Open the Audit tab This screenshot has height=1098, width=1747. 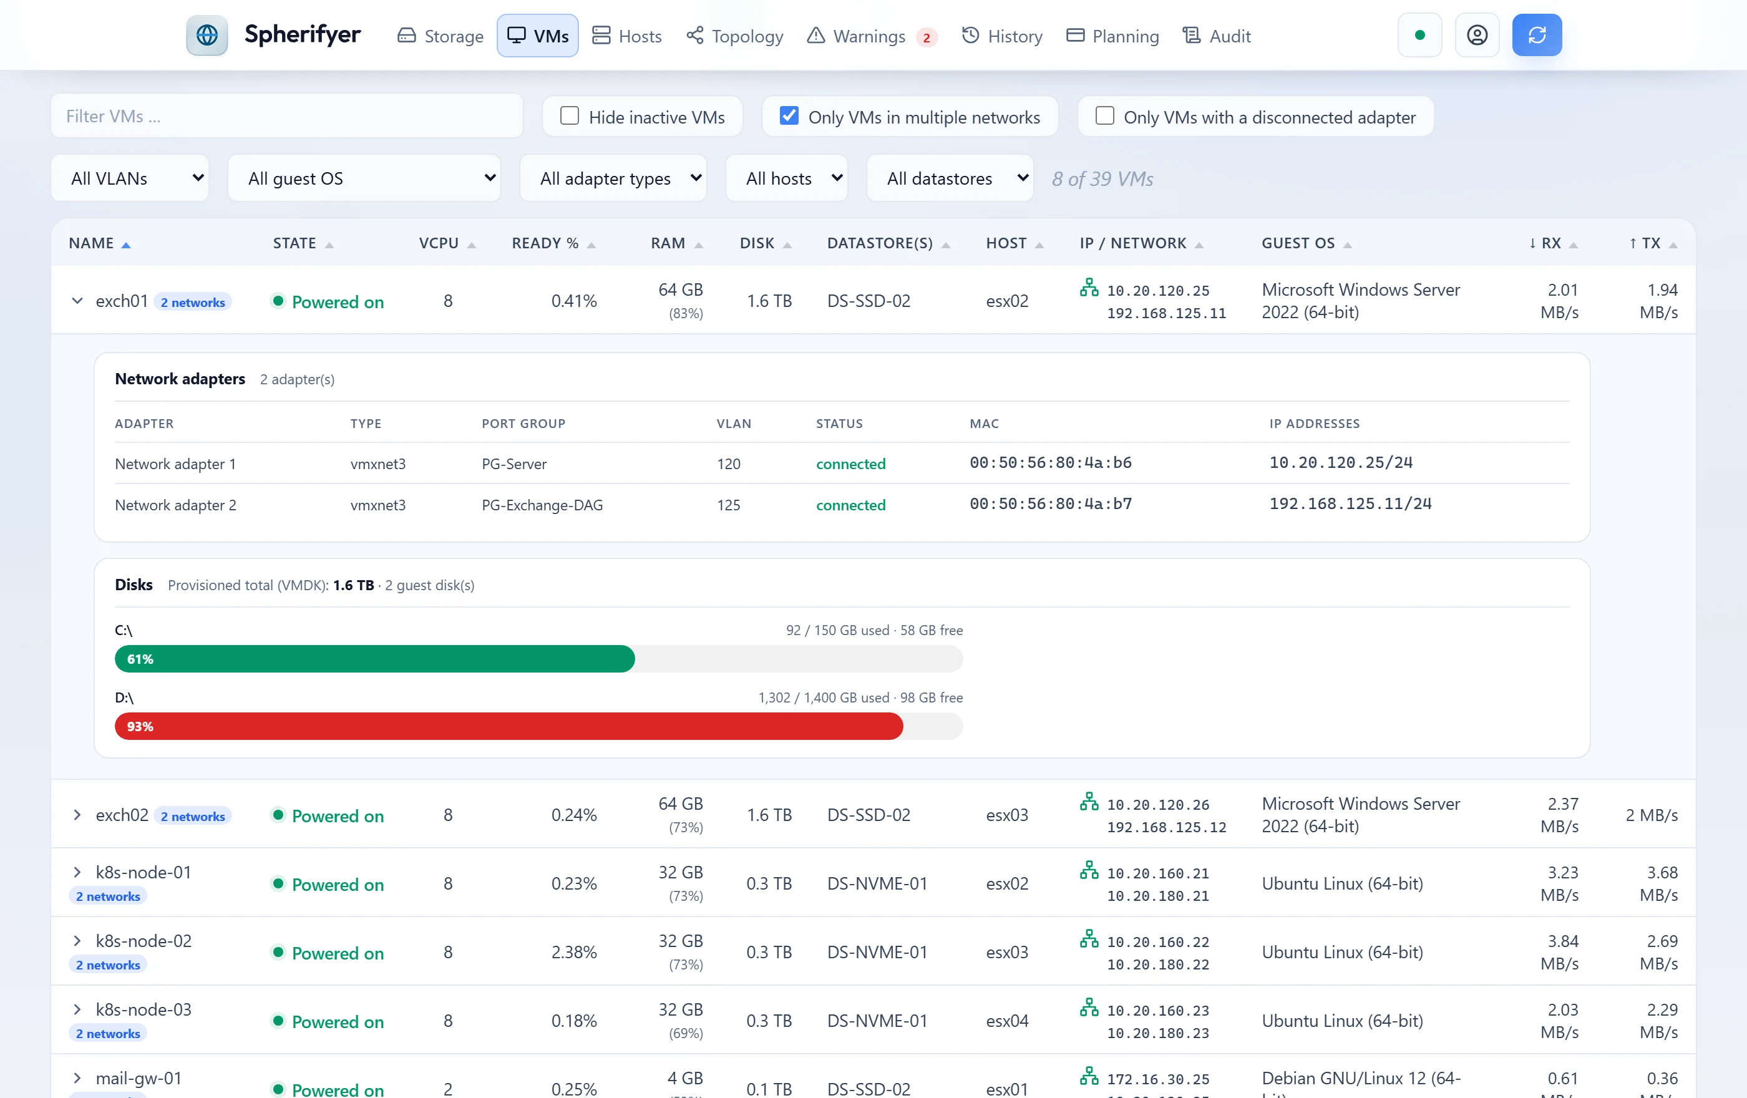pos(1217,36)
